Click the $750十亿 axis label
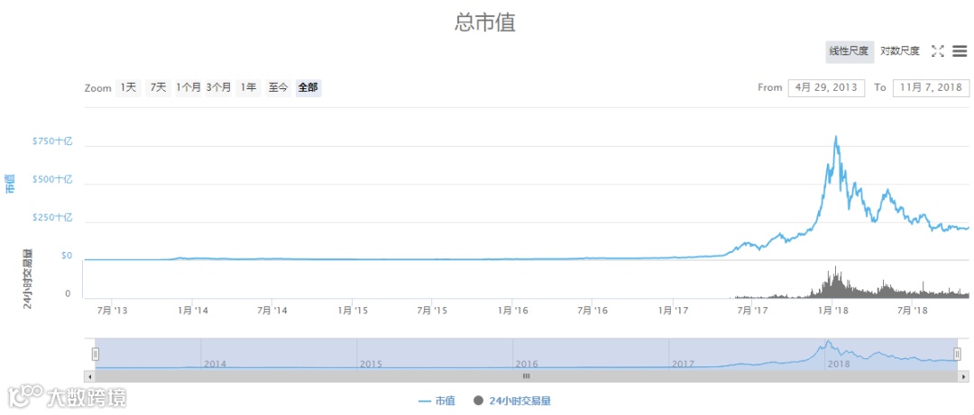 coord(52,141)
